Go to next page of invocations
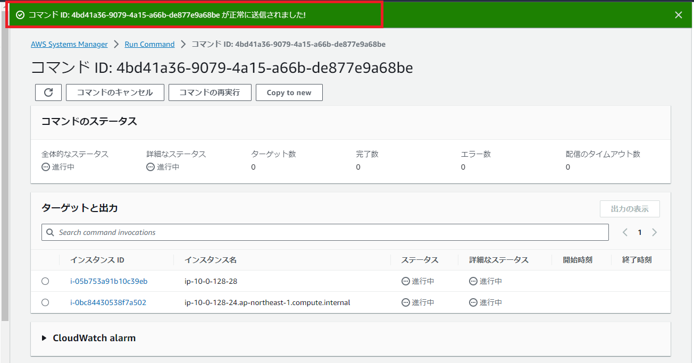This screenshot has width=694, height=363. 655,232
